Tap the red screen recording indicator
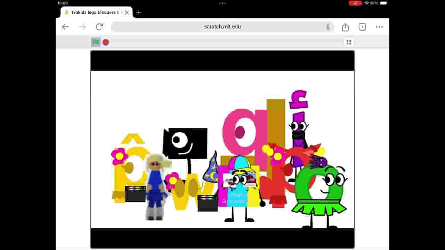This screenshot has width=445, height=250. click(356, 3)
